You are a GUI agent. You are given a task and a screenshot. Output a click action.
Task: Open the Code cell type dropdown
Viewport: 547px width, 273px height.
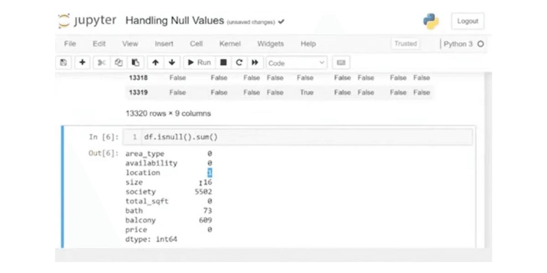[296, 63]
